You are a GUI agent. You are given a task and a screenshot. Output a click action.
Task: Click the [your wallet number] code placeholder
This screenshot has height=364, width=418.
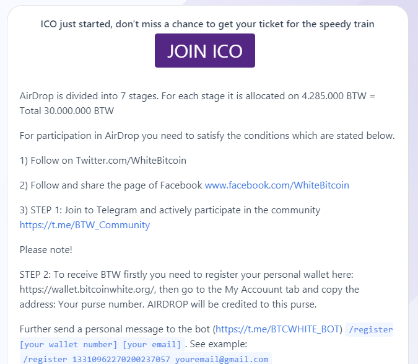pos(68,345)
